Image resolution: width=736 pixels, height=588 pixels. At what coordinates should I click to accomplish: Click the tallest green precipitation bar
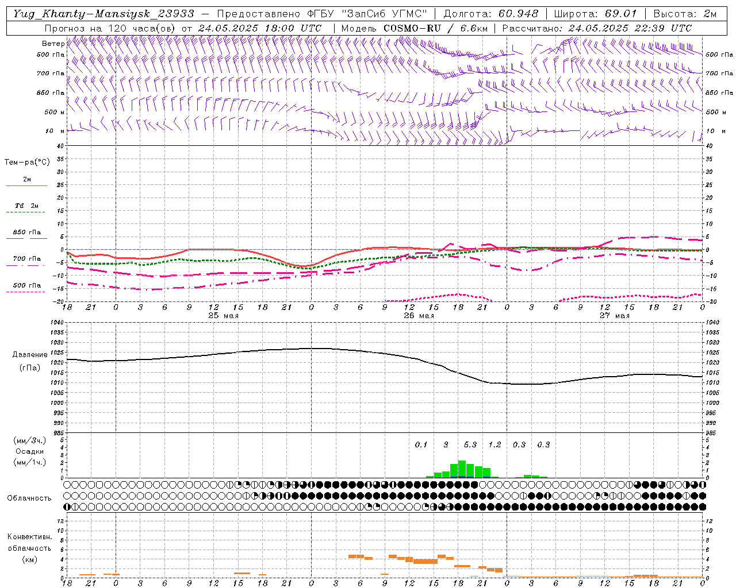tap(462, 469)
